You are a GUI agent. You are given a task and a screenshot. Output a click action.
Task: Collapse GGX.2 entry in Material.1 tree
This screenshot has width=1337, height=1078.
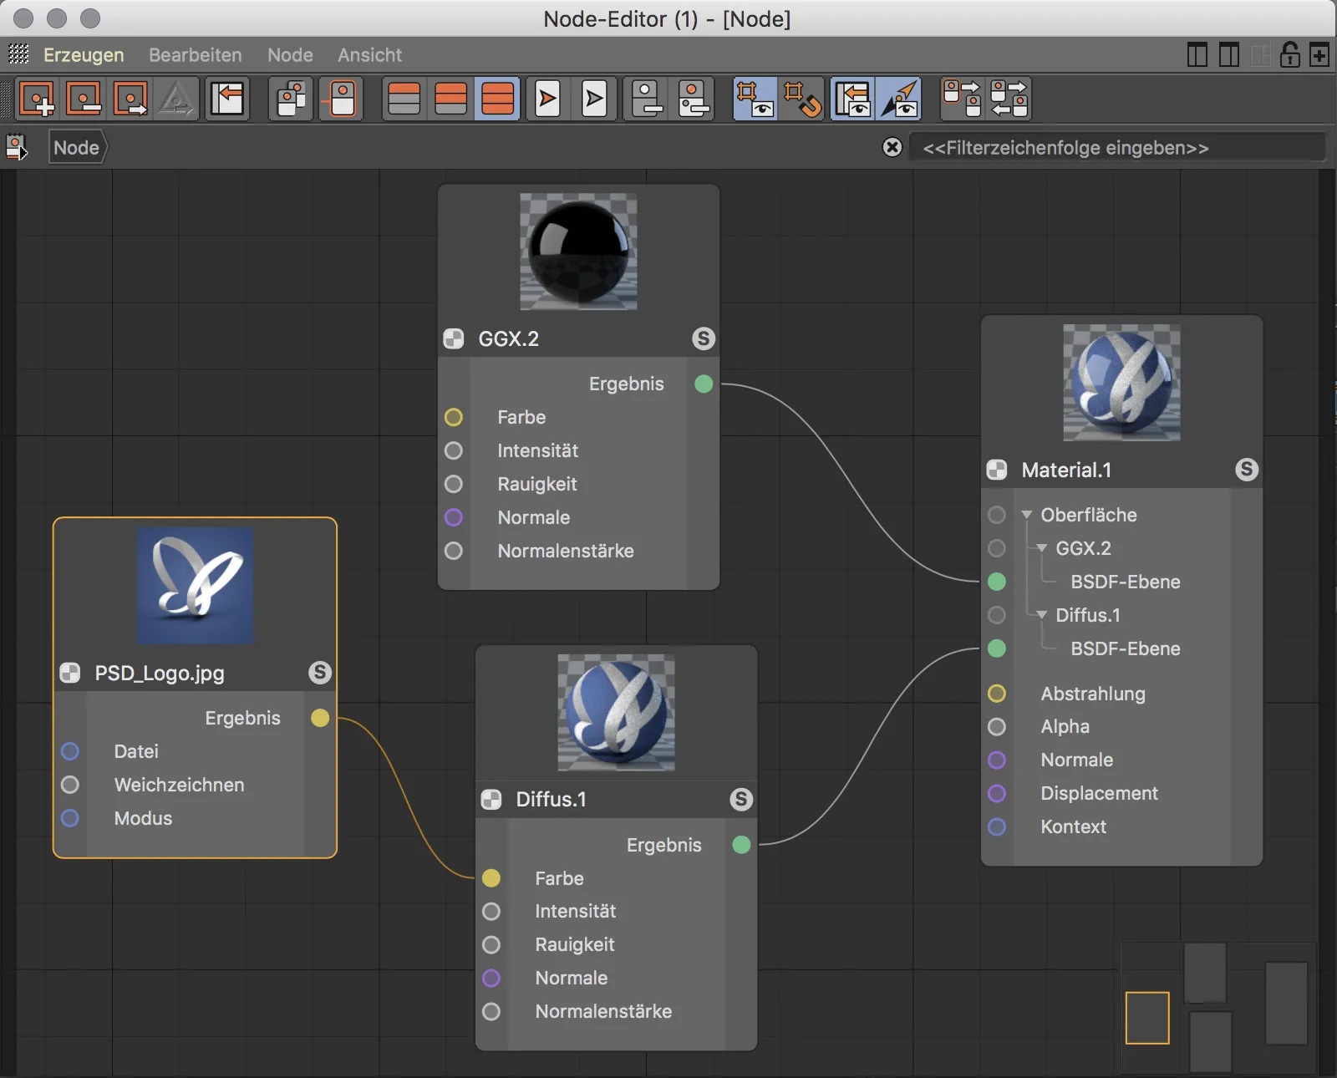(x=1042, y=548)
